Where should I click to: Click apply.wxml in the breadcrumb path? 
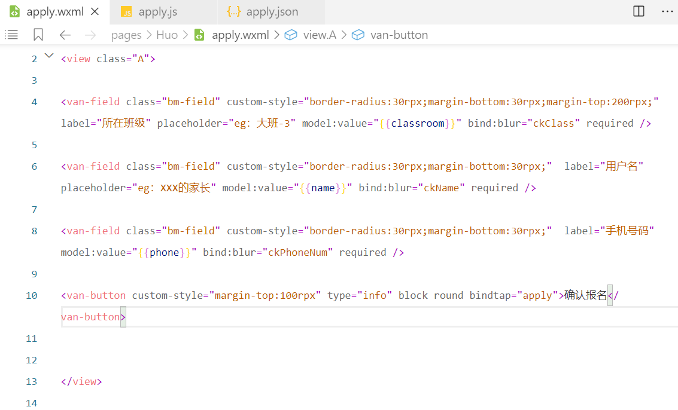point(240,35)
